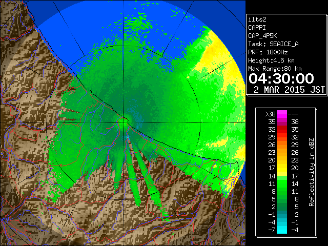Image resolution: width=328 pixels, height=246 pixels.
Task: Click the 04:30:00 timestamp
Action: 281,78
